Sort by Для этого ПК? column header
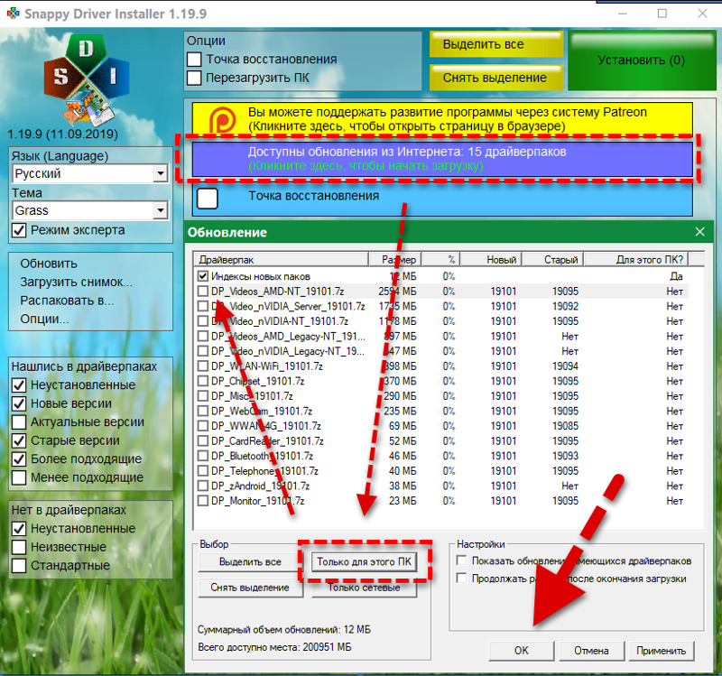722x676 pixels. coord(636,259)
